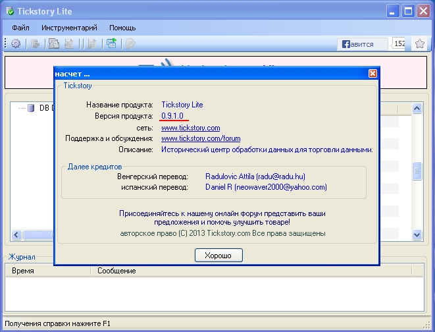
Task: Click the испанский перевод label
Action: (x=155, y=187)
